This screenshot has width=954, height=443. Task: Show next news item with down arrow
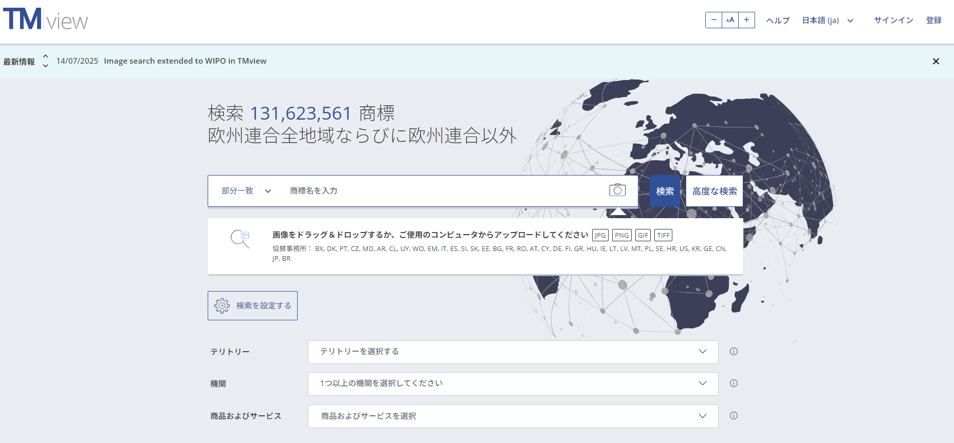pos(46,66)
